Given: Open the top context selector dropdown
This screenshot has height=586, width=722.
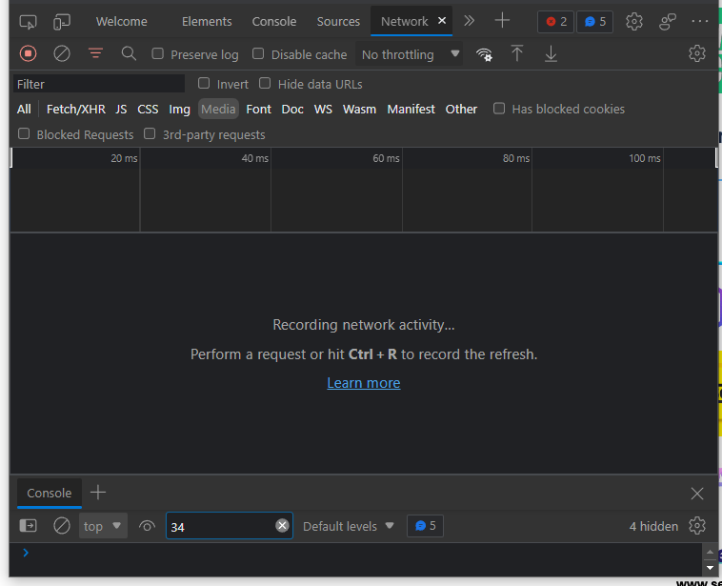Looking at the screenshot, I should (103, 526).
